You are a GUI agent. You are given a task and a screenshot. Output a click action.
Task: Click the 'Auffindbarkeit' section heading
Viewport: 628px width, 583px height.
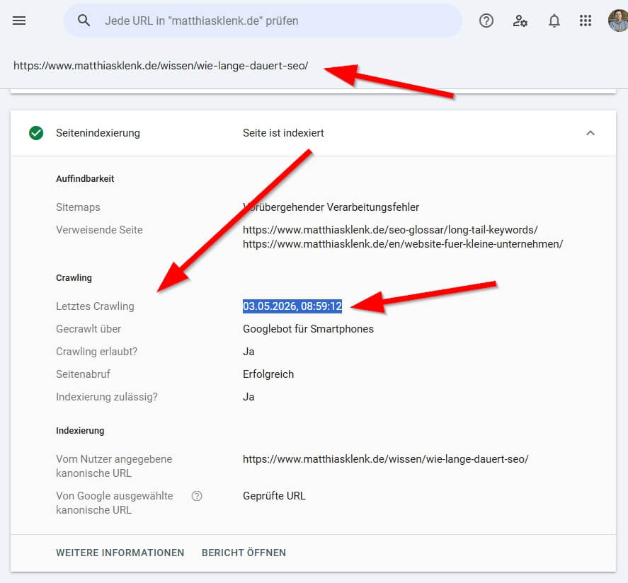pyautogui.click(x=85, y=179)
